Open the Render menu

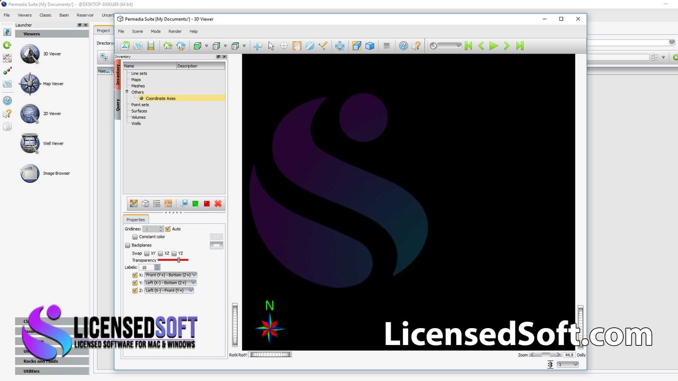175,31
